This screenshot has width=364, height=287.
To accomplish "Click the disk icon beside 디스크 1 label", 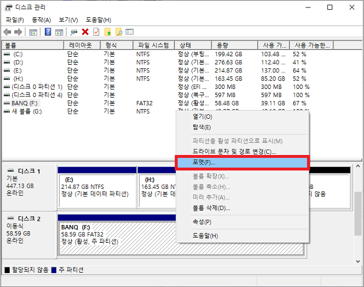I will 11,170.
